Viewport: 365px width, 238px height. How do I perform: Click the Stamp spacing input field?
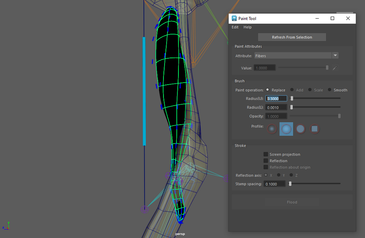tap(275, 184)
